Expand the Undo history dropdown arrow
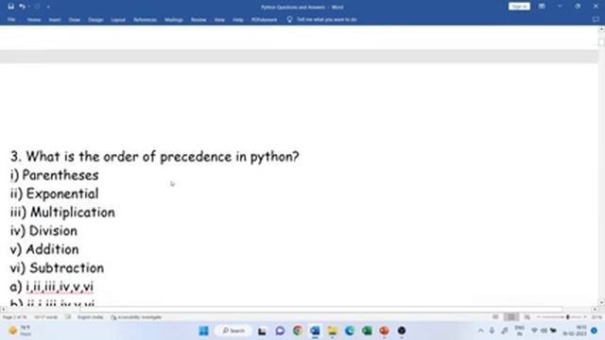Image resolution: width=605 pixels, height=340 pixels. click(x=29, y=7)
